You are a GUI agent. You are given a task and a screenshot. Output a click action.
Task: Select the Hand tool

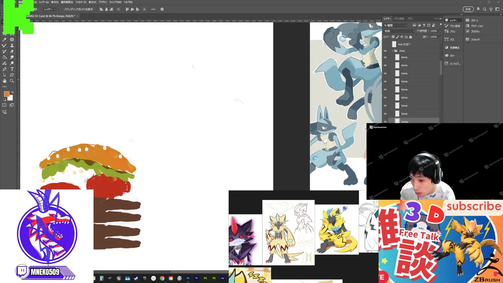point(4,81)
